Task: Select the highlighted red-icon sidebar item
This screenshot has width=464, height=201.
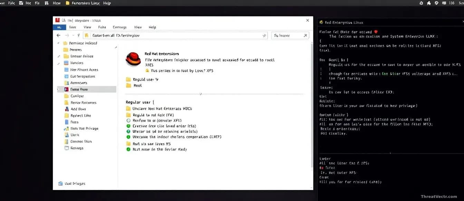Action: 86,89
